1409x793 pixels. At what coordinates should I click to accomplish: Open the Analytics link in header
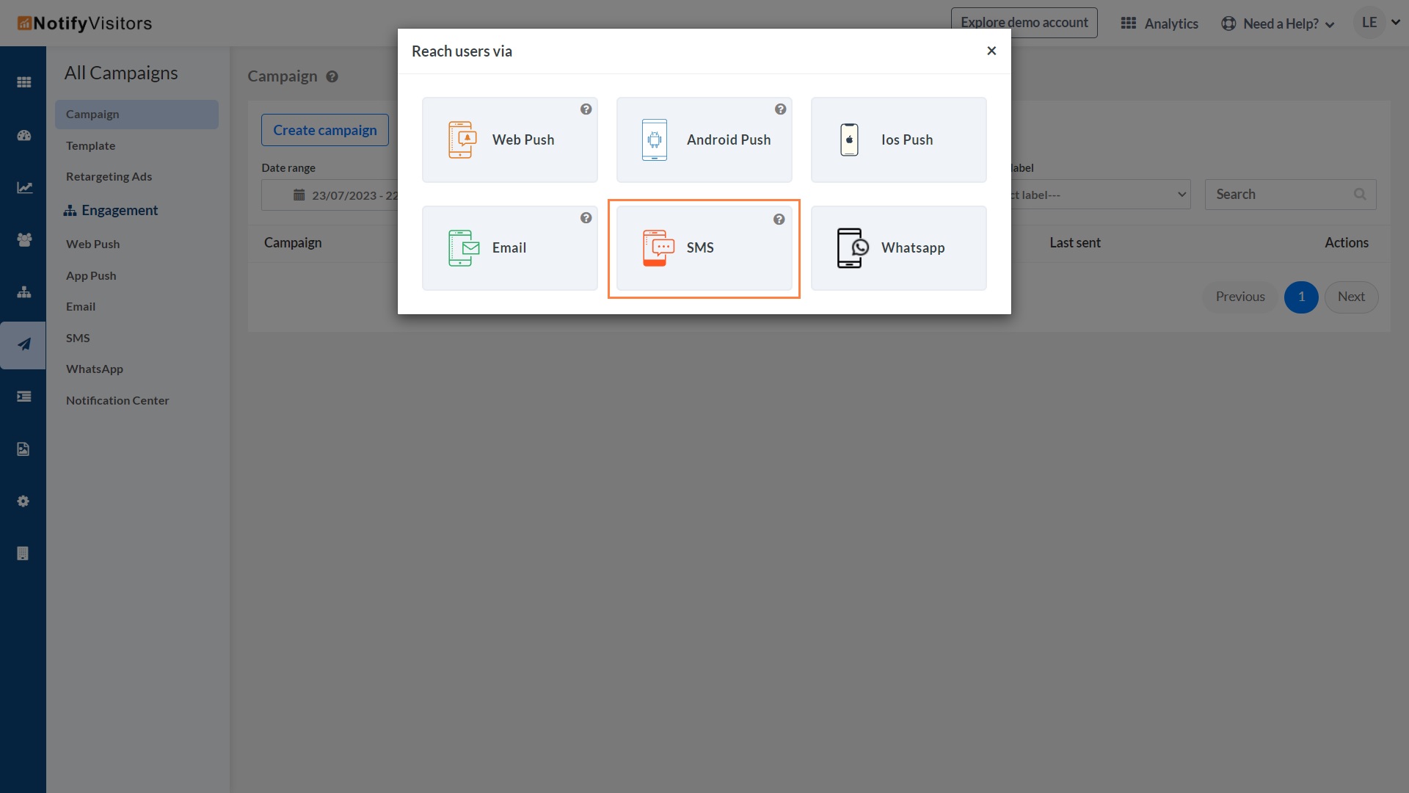(x=1159, y=23)
